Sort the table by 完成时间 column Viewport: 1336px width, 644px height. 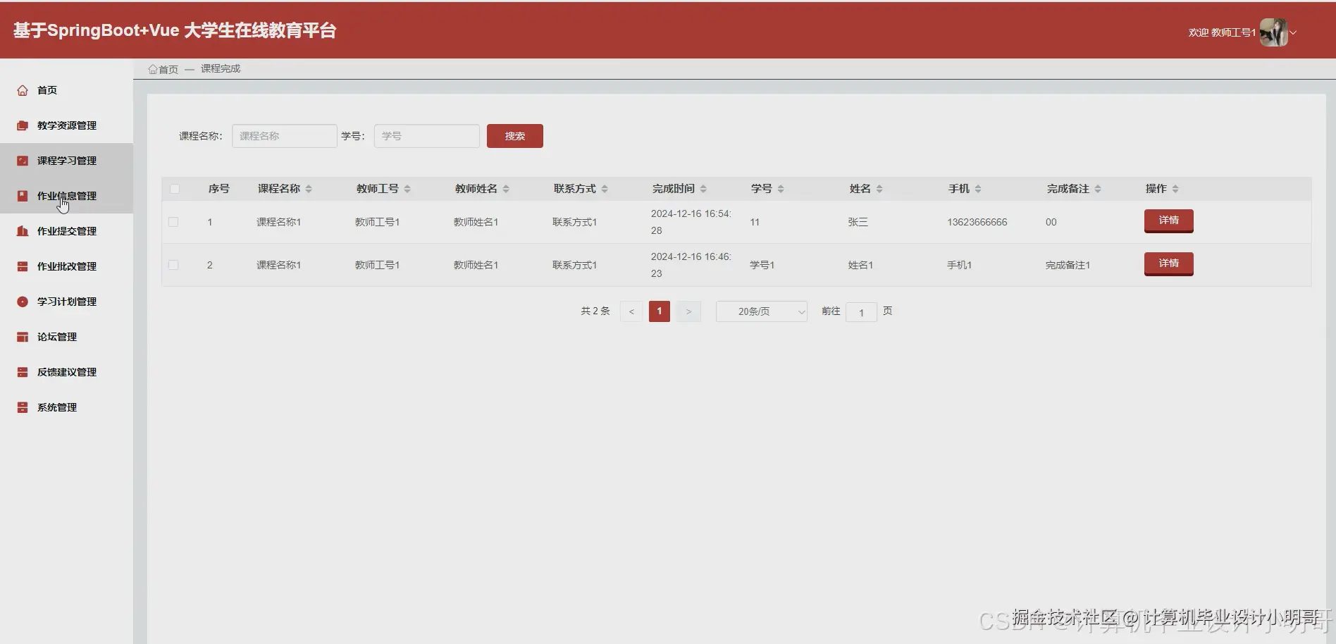point(703,189)
